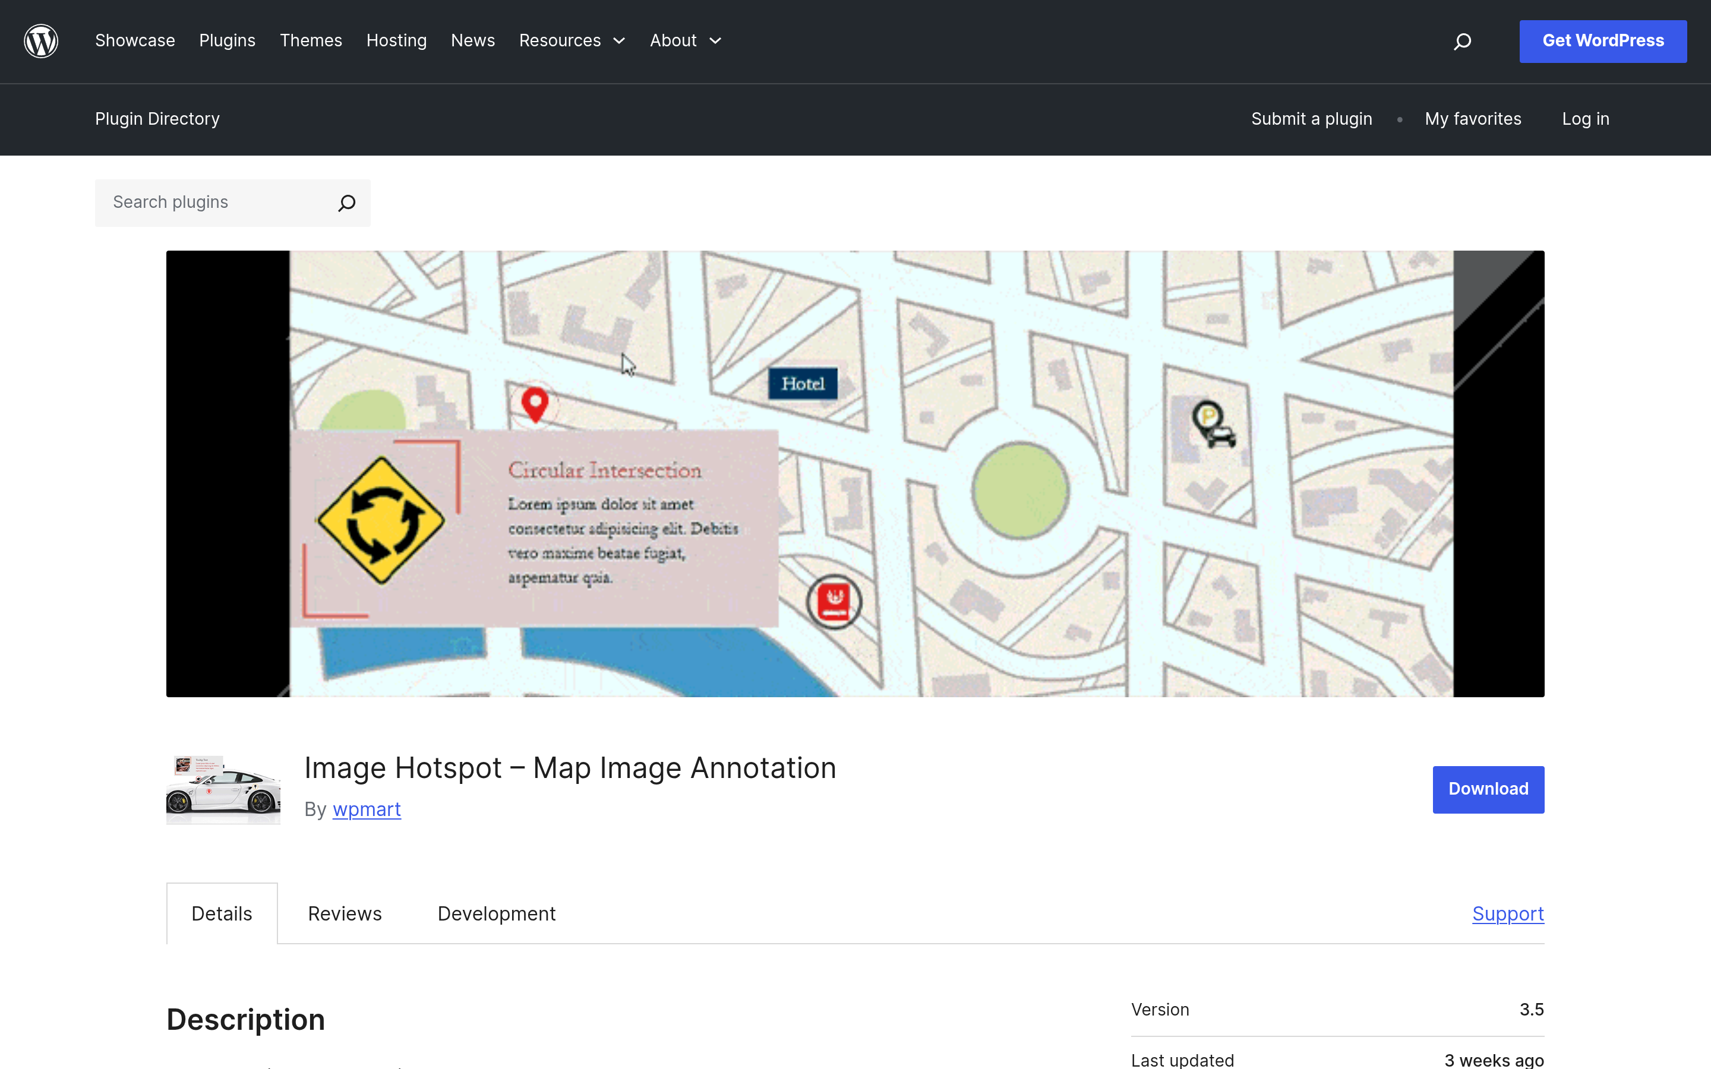
Task: Switch to the Reviews tab
Action: [x=345, y=913]
